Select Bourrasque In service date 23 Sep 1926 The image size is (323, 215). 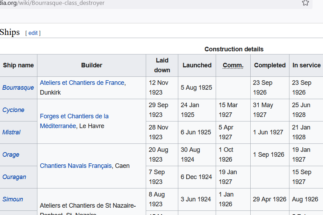(302, 88)
